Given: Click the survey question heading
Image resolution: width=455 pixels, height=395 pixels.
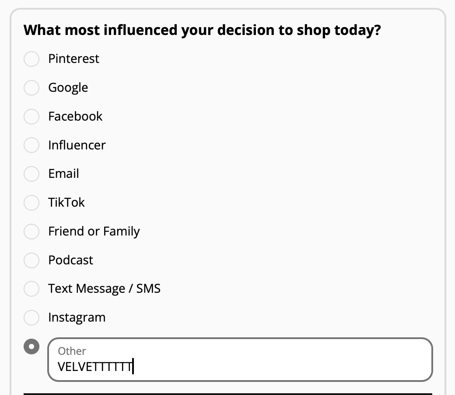Looking at the screenshot, I should [202, 31].
